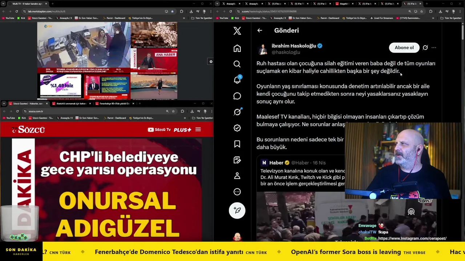This screenshot has width=465, height=261.
Task: Toggle bookmark star in Multi TV window
Action: point(172,11)
